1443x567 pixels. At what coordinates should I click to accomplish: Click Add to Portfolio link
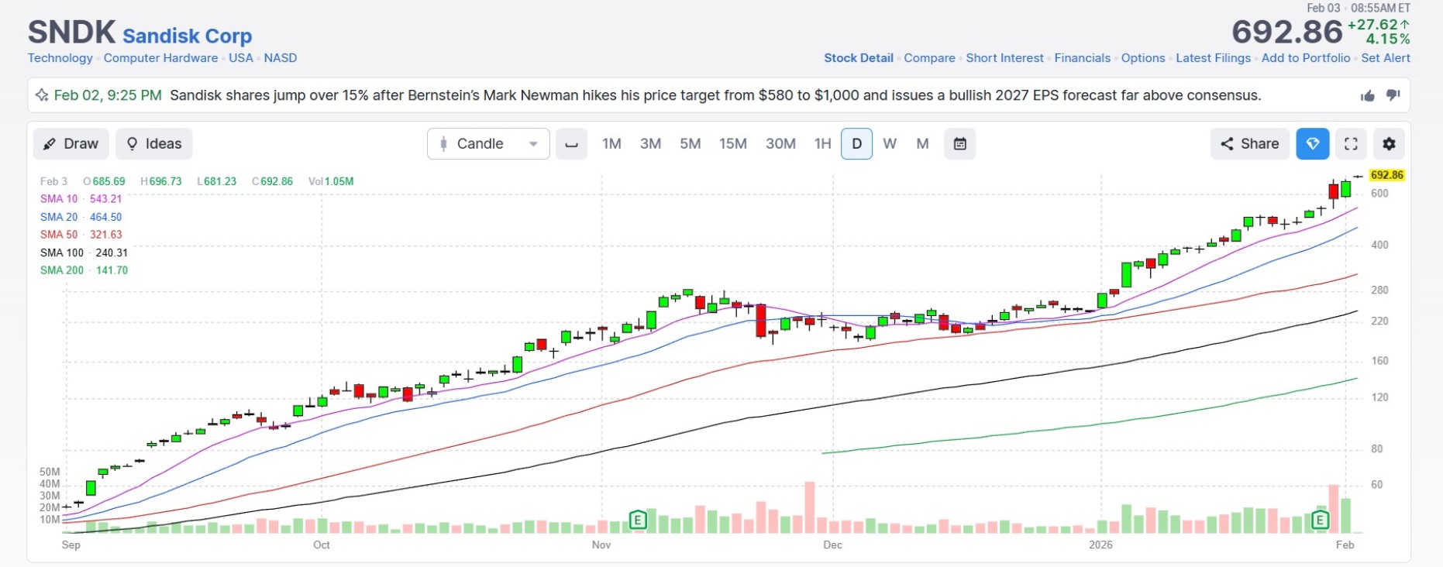1305,58
